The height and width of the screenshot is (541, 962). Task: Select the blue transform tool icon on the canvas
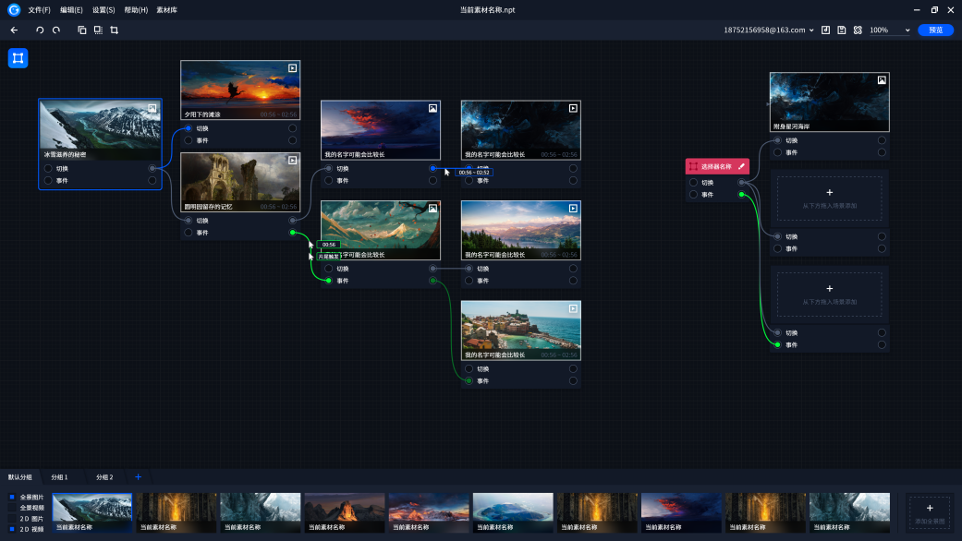[x=17, y=58]
